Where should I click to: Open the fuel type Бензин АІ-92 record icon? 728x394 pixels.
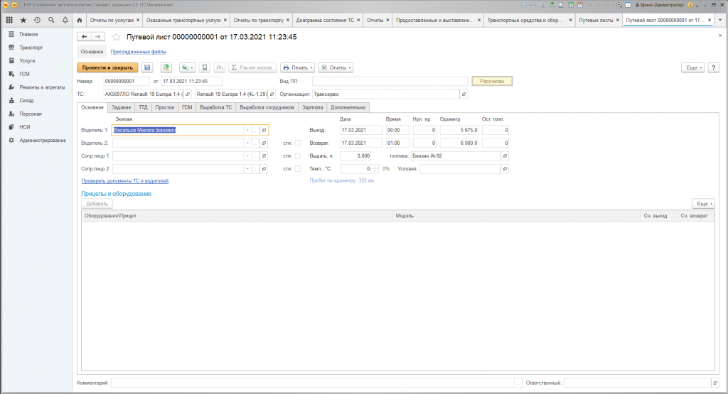point(505,155)
